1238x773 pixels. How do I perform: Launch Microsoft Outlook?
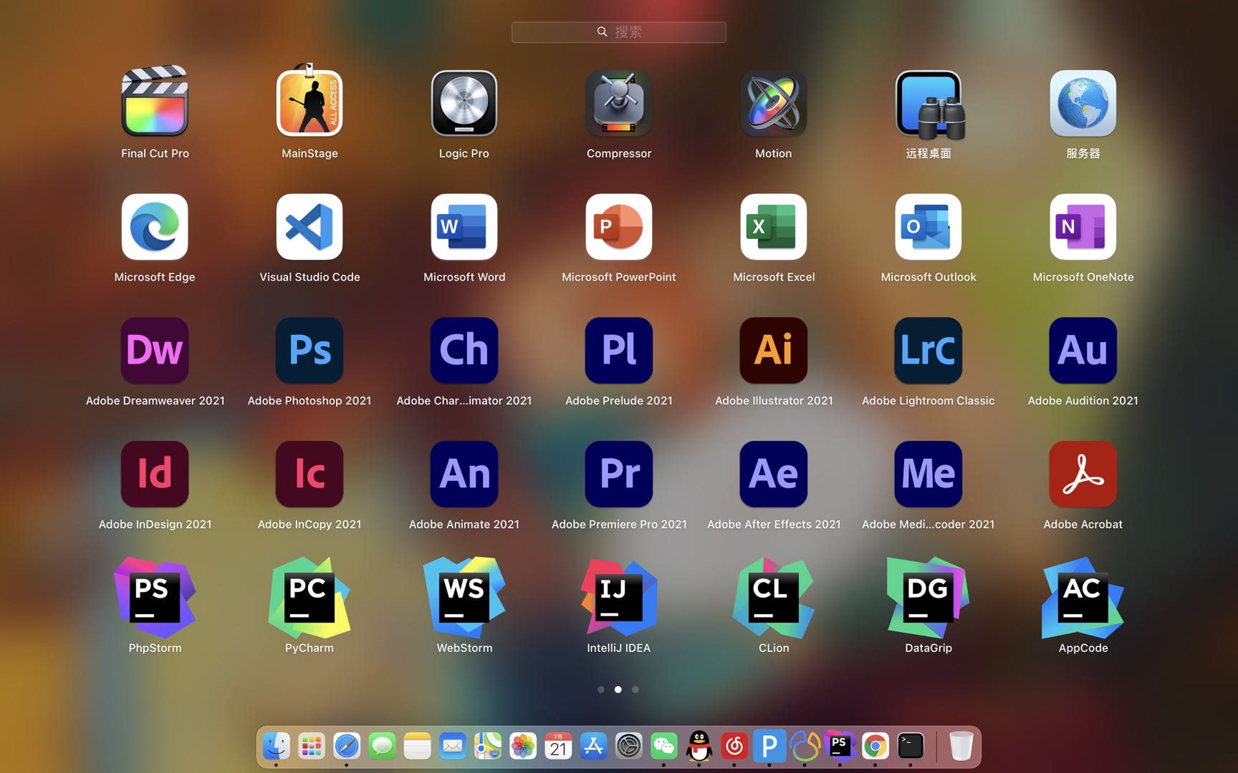click(929, 226)
